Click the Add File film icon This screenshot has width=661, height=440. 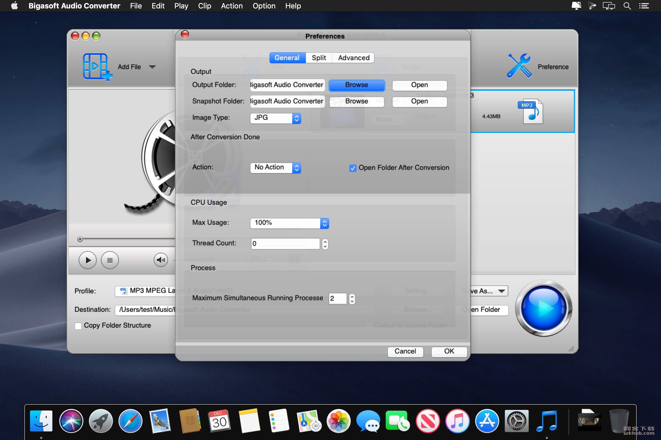pos(97,67)
